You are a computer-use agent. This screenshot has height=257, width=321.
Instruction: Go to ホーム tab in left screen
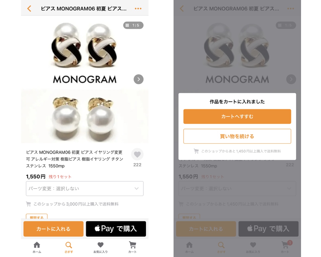click(37, 247)
